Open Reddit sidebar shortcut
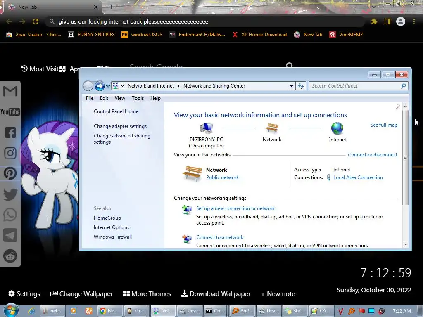The width and height of the screenshot is (423, 317). [x=10, y=255]
